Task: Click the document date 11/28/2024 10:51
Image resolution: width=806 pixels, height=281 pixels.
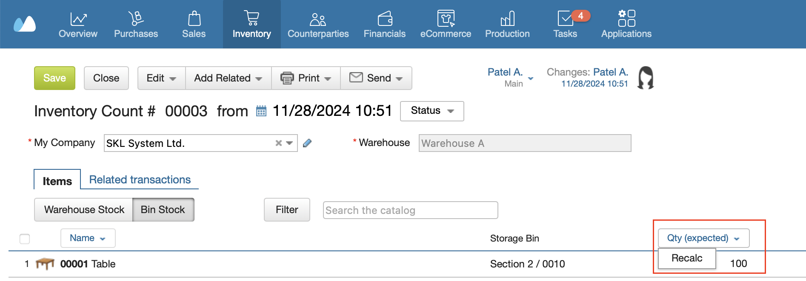Action: tap(332, 111)
